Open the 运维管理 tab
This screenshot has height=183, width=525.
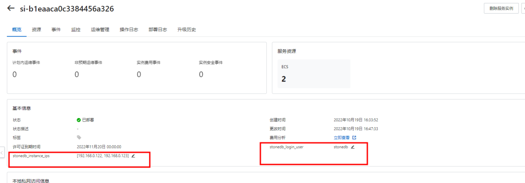coord(100,30)
